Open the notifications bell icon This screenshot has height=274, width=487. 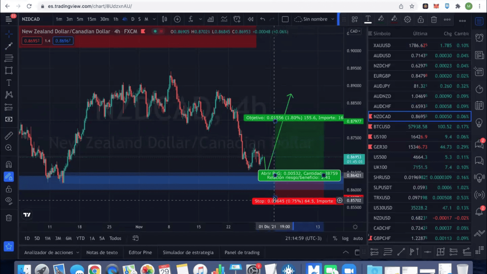point(479,211)
